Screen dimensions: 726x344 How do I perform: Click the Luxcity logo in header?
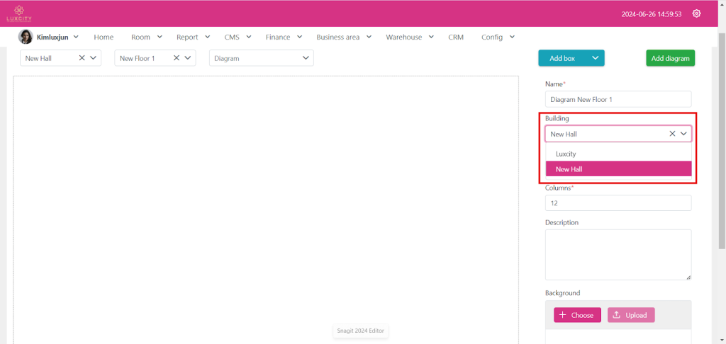click(x=19, y=13)
